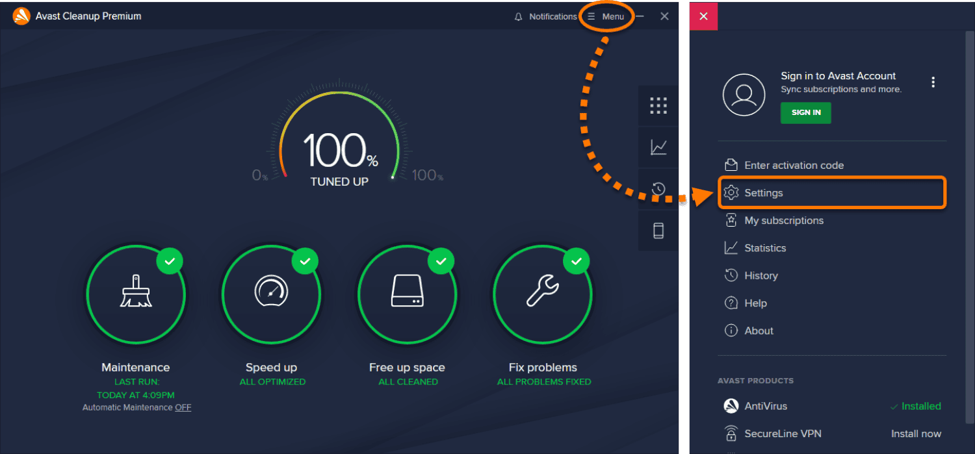The width and height of the screenshot is (975, 454).
Task: Open Statistics menu entry
Action: click(765, 248)
